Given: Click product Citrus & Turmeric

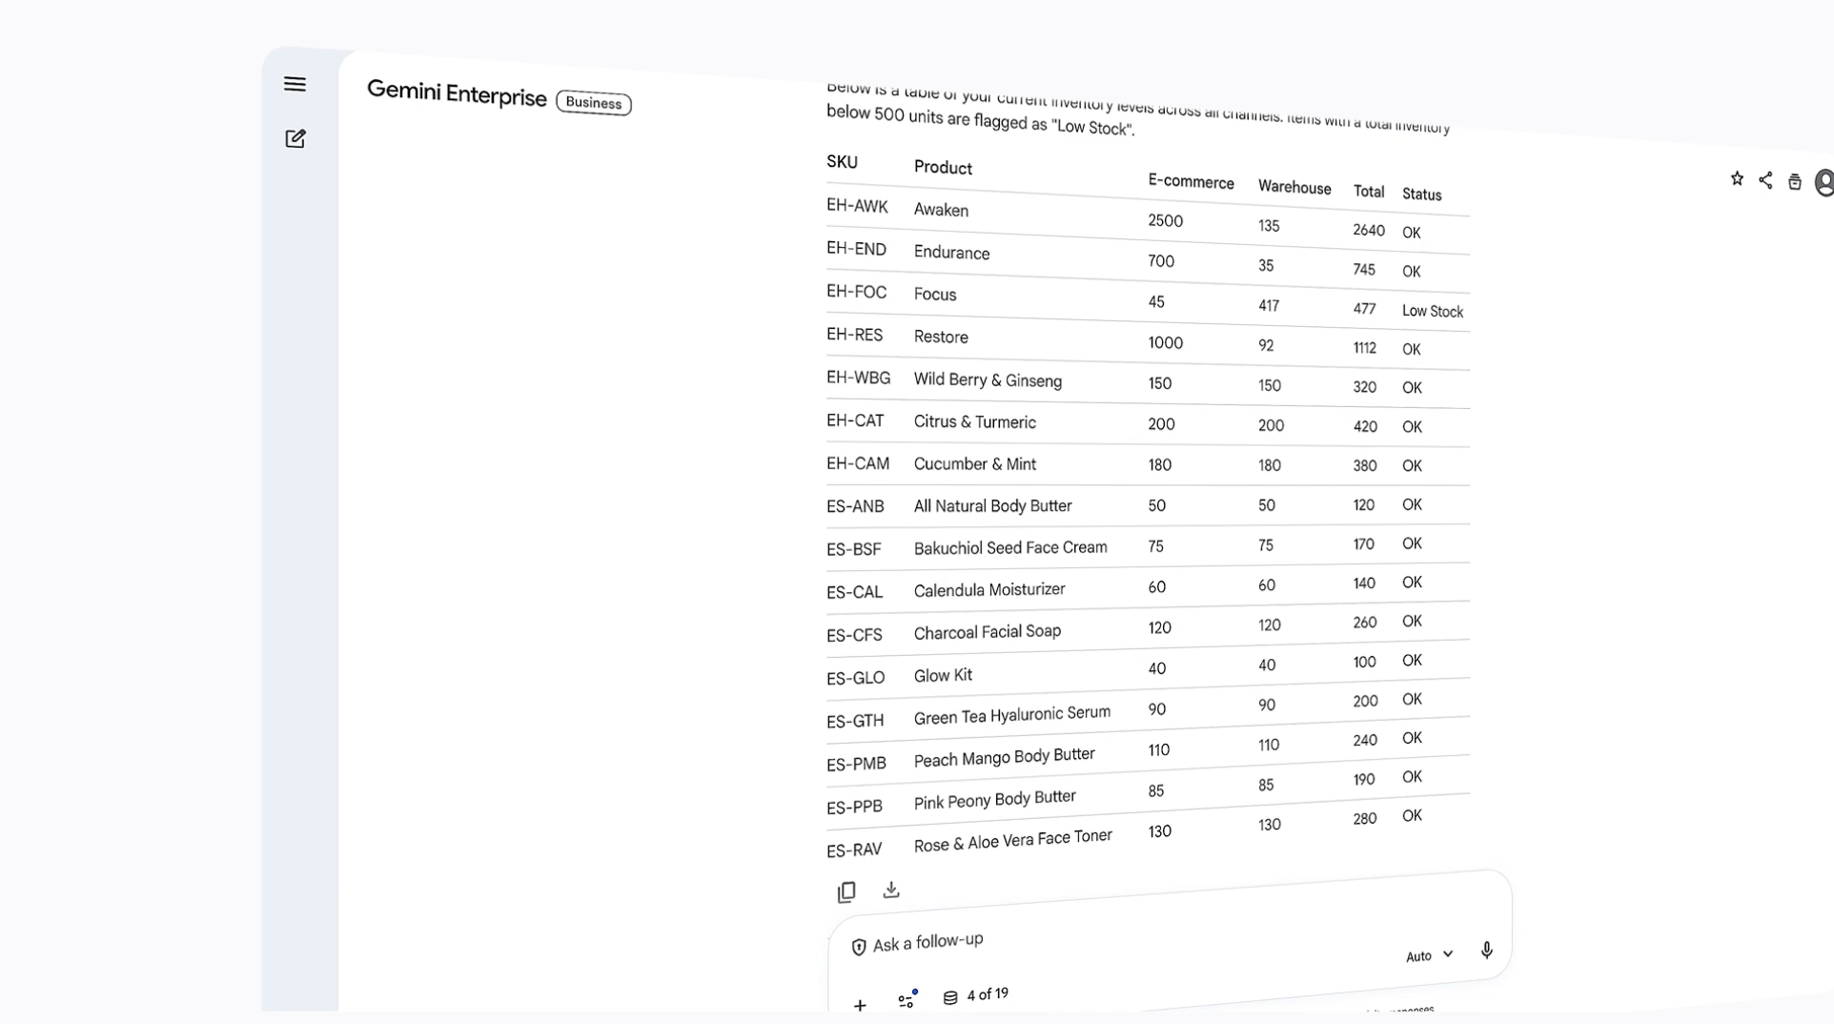Looking at the screenshot, I should [974, 422].
